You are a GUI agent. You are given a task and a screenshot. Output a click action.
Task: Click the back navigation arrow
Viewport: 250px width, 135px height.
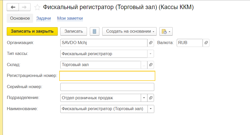tap(13, 7)
